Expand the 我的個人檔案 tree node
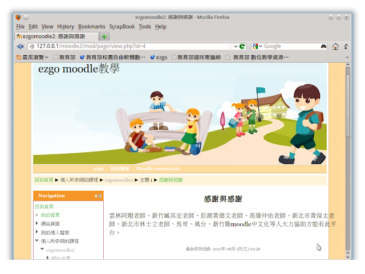This screenshot has height=274, width=365. [36, 232]
